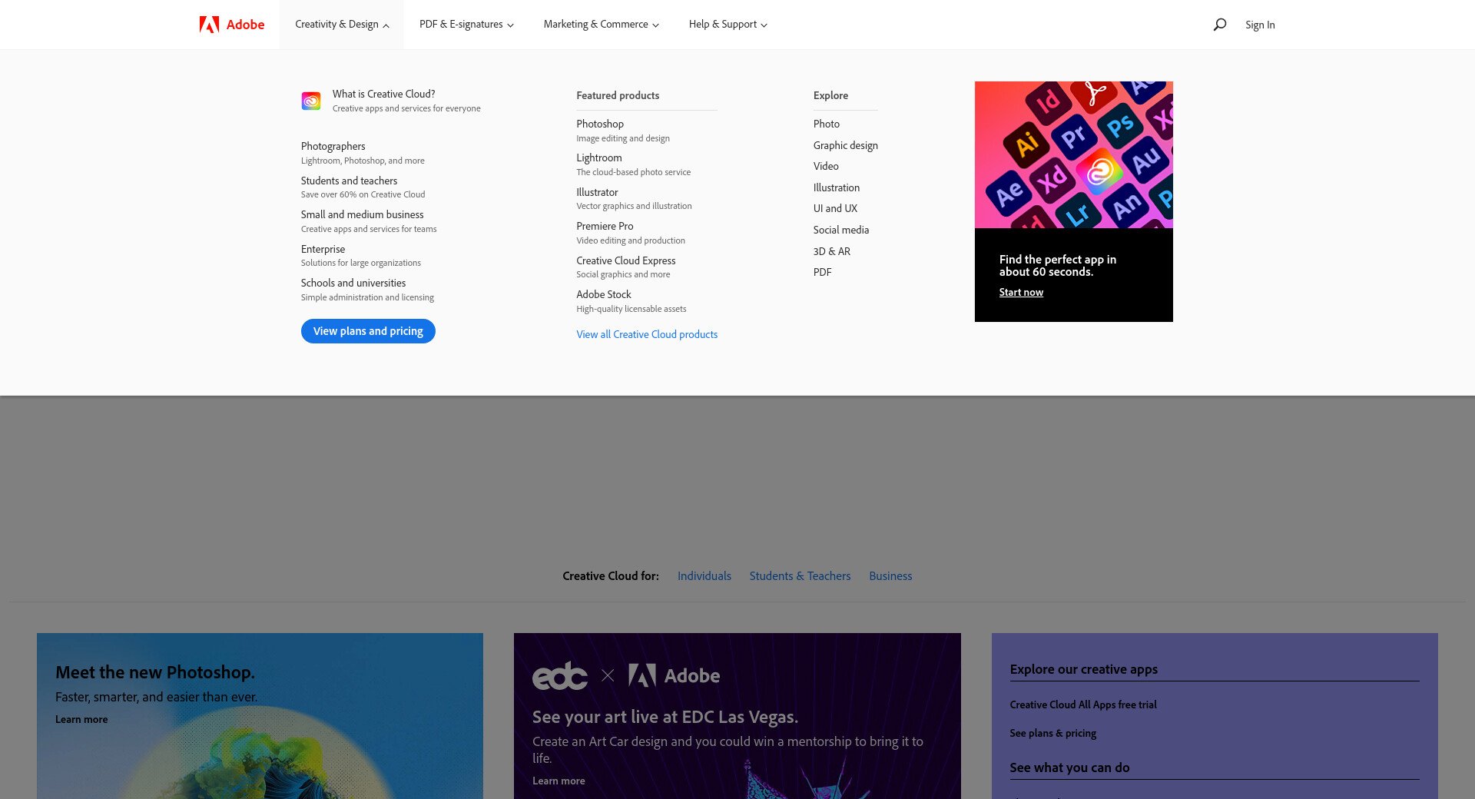Click the See your art live heading
Image resolution: width=1475 pixels, height=799 pixels.
tap(665, 717)
